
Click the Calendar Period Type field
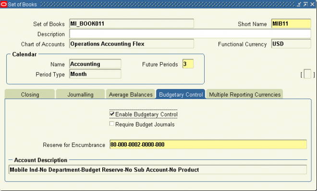[x=95, y=74]
